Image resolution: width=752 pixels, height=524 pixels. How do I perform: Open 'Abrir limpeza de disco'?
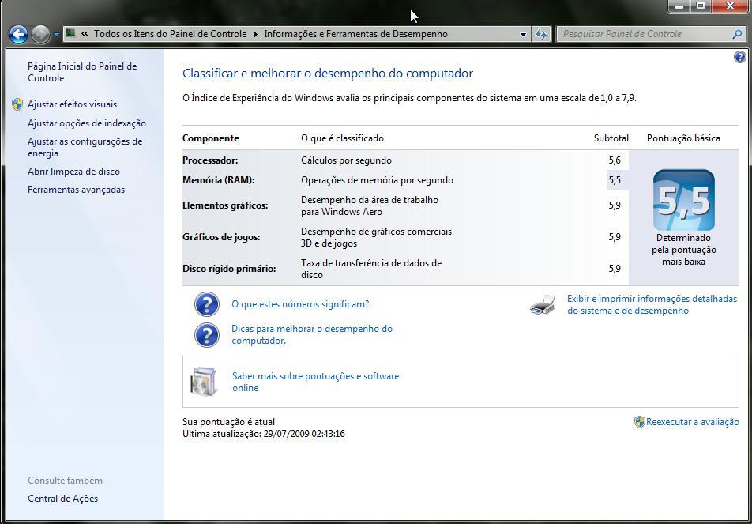pyautogui.click(x=74, y=172)
